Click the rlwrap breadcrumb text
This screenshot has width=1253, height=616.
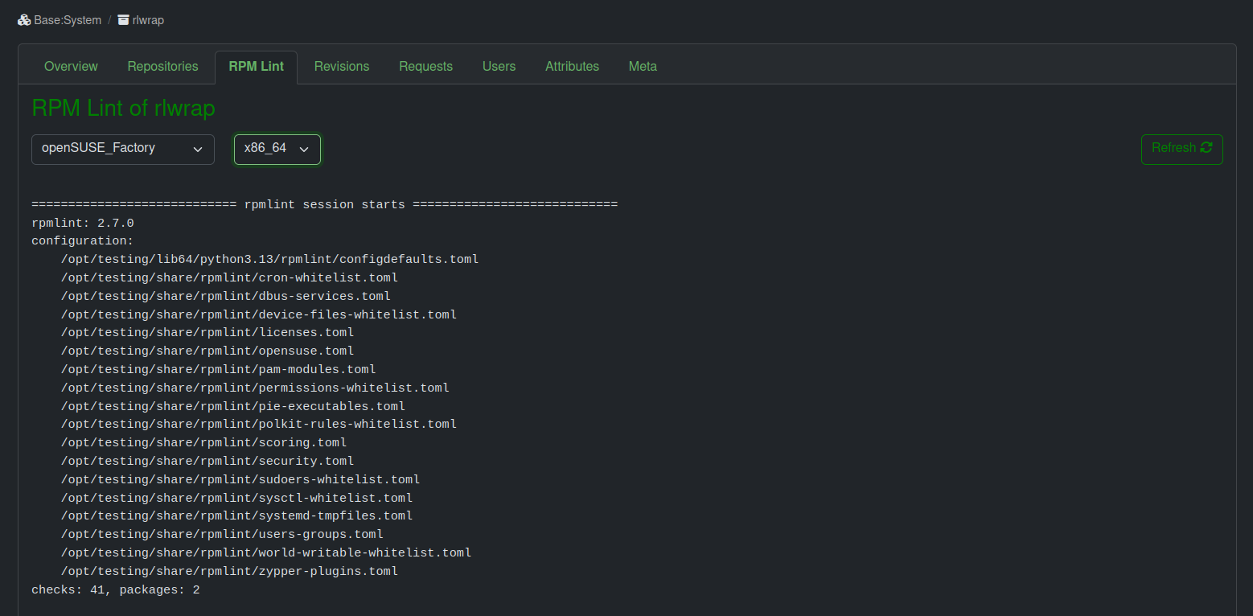(148, 20)
